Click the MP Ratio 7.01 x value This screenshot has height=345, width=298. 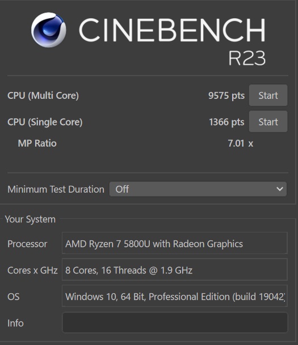241,143
